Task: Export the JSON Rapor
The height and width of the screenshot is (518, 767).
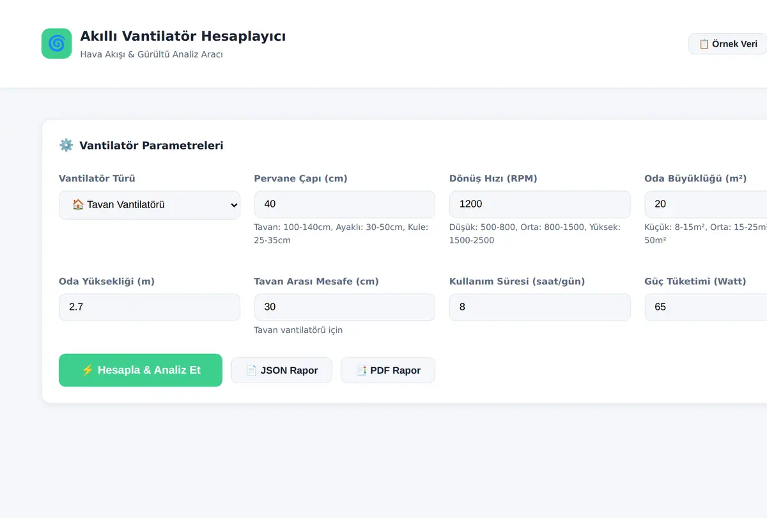Action: pyautogui.click(x=281, y=370)
